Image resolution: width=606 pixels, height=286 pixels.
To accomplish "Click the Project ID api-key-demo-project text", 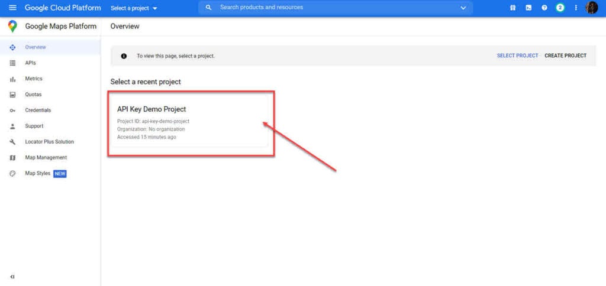I will [x=153, y=121].
